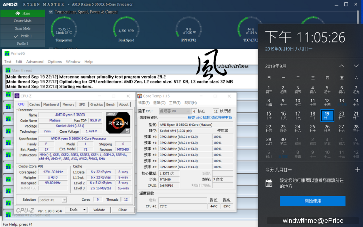
Task: Click the CPU #0 temperature field 75°C
Action: pos(183,206)
